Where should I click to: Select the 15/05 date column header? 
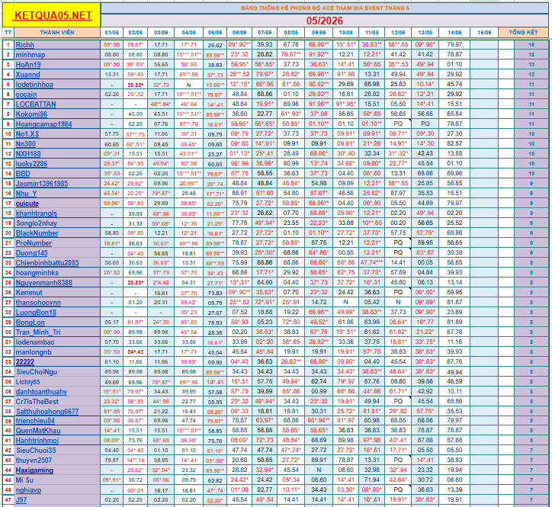tap(484, 32)
